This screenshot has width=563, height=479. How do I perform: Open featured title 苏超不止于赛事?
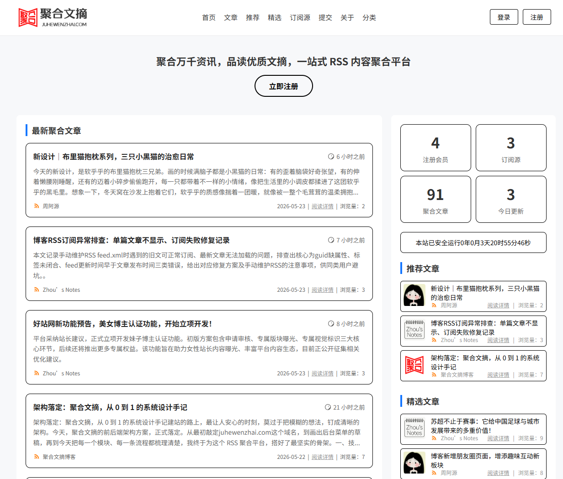click(485, 426)
